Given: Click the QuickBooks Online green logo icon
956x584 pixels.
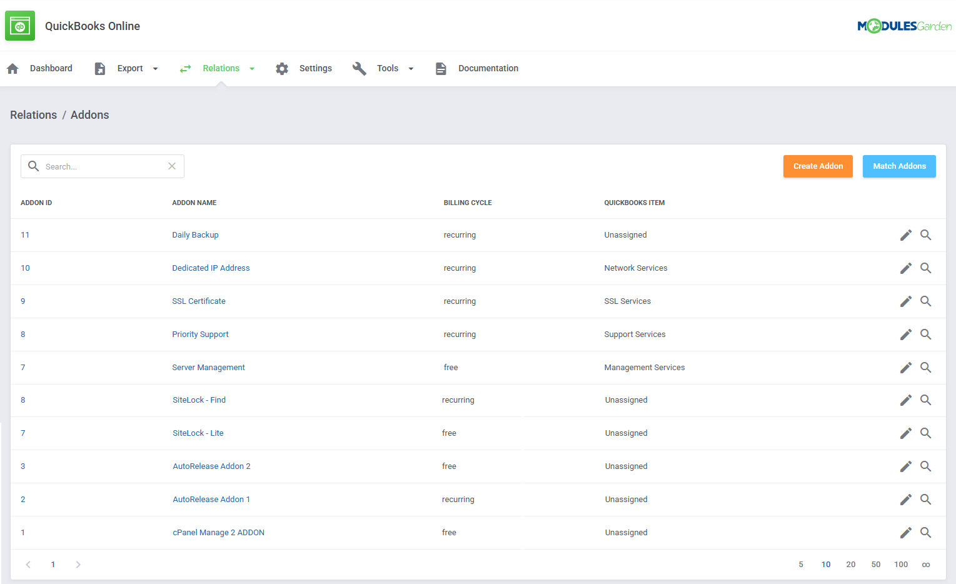Looking at the screenshot, I should click(x=20, y=26).
